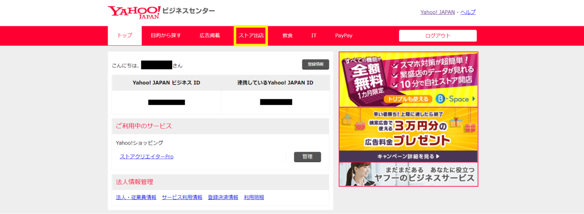This screenshot has height=214, width=584.
Task: Click the 連携しているYahoo! JAPAN ID column header
Action: [x=275, y=83]
